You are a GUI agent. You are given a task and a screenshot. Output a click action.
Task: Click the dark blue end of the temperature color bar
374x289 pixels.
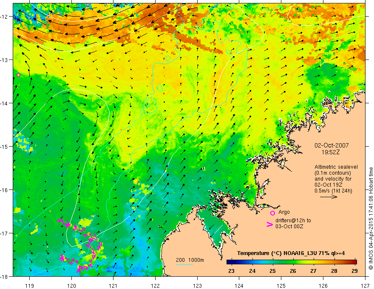(x=229, y=262)
